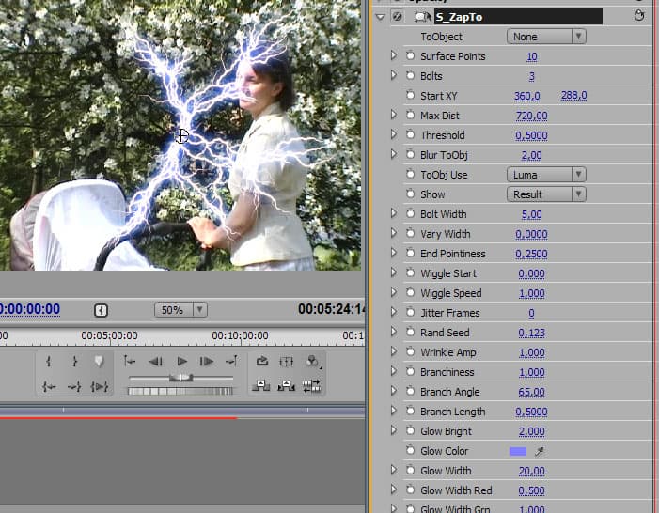
Task: Expand the Branchiness property
Action: coord(393,371)
